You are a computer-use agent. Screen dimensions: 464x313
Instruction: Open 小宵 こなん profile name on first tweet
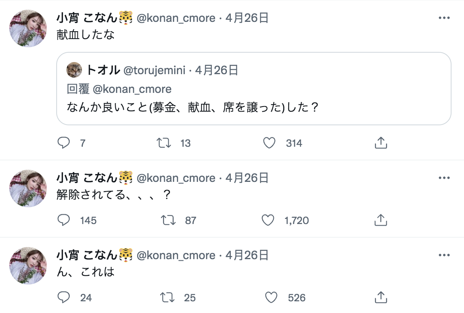87,18
